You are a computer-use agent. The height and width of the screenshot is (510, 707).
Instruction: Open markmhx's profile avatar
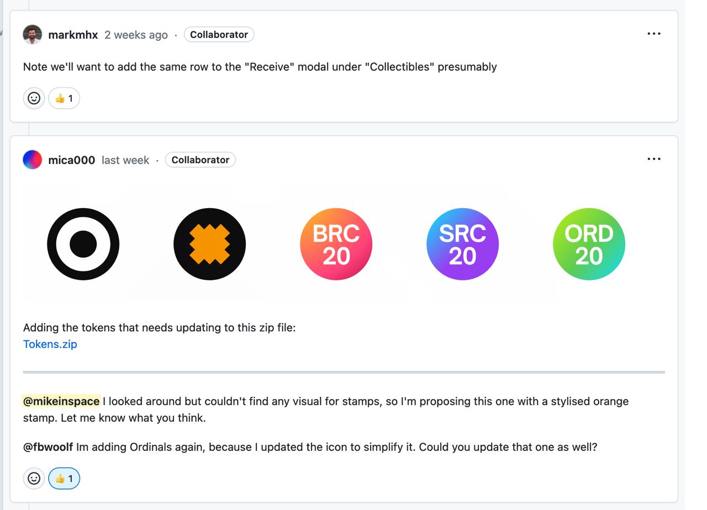[x=33, y=34]
